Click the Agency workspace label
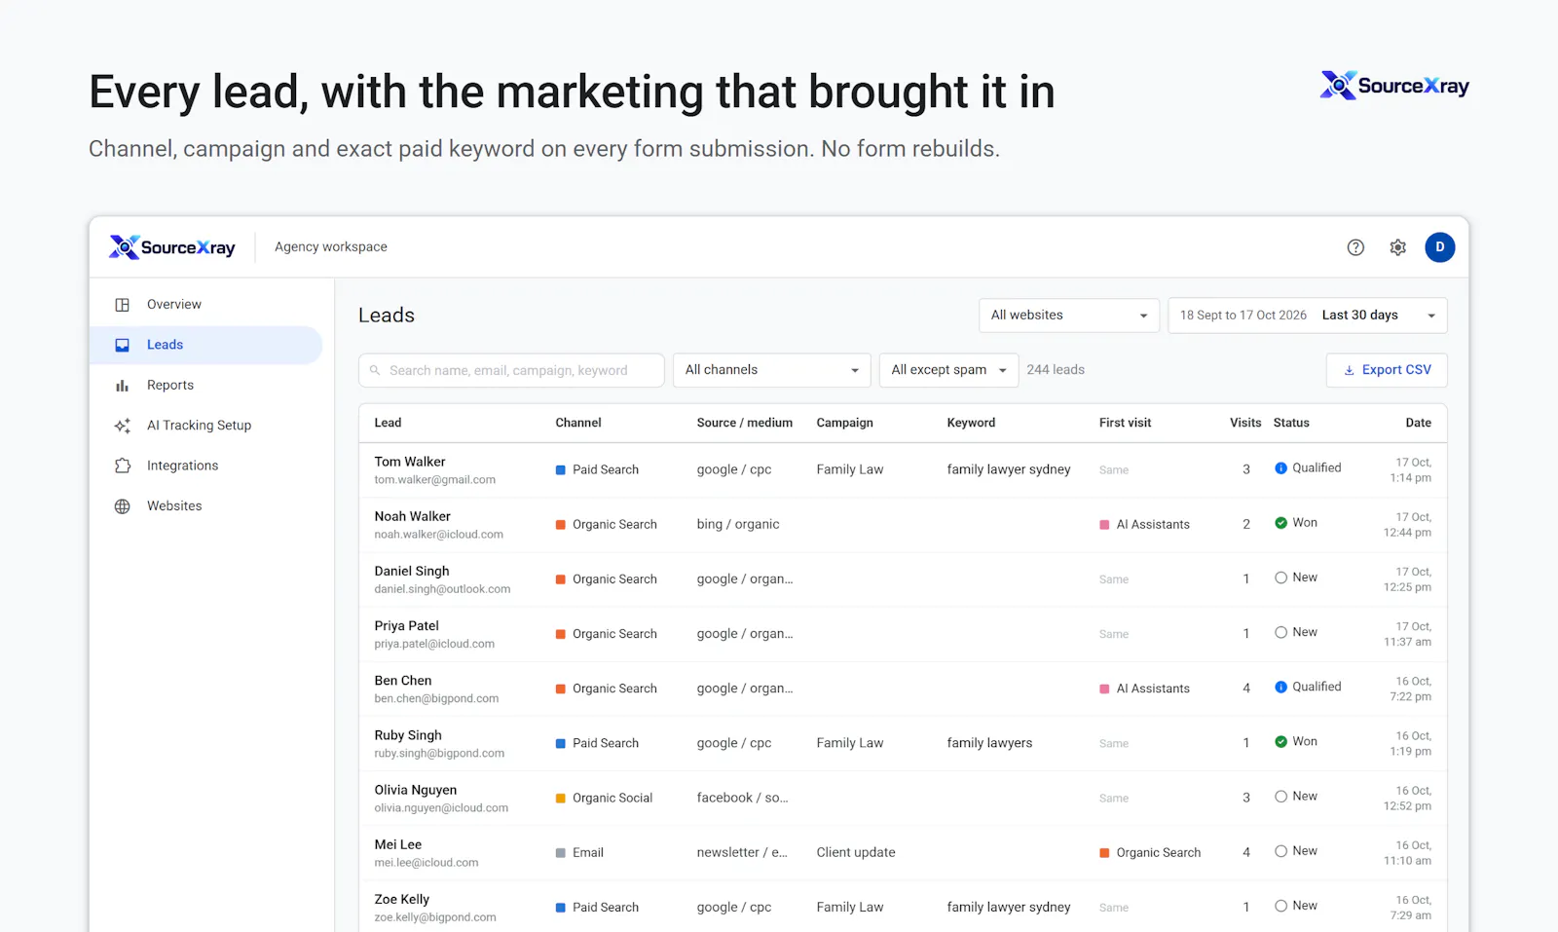Image resolution: width=1558 pixels, height=932 pixels. pyautogui.click(x=331, y=247)
